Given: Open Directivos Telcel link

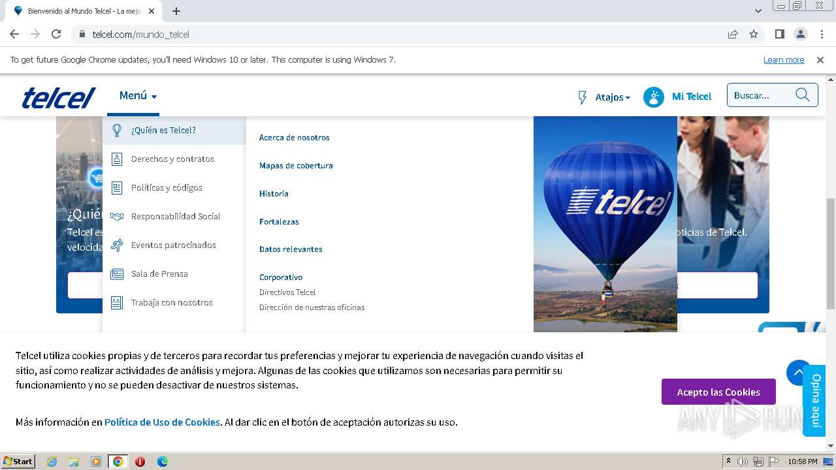Looking at the screenshot, I should tap(287, 292).
